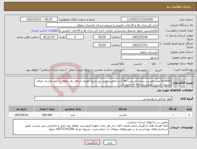Click the ماست item name cell
The width and height of the screenshot is (197, 149).
(x=123, y=115)
